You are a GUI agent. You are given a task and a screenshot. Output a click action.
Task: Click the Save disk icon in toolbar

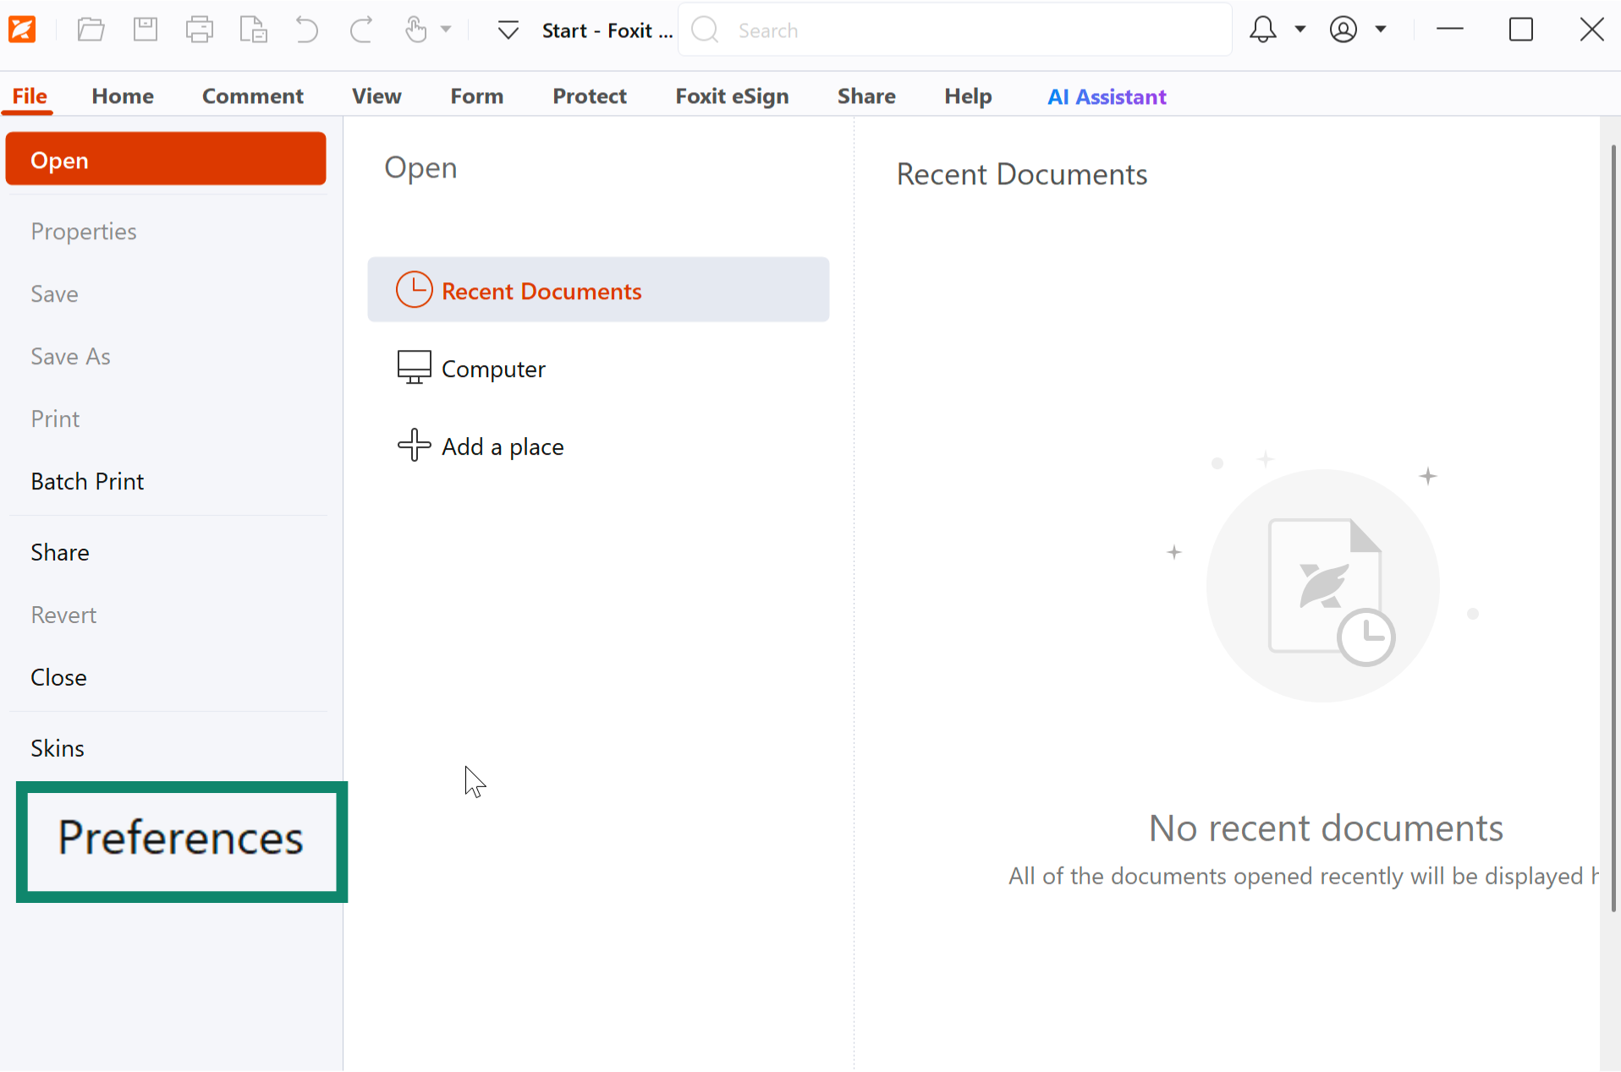(x=146, y=30)
